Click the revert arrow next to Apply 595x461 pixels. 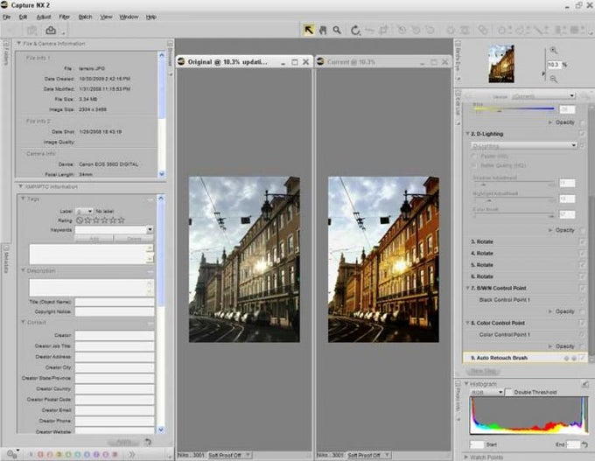pos(148,442)
